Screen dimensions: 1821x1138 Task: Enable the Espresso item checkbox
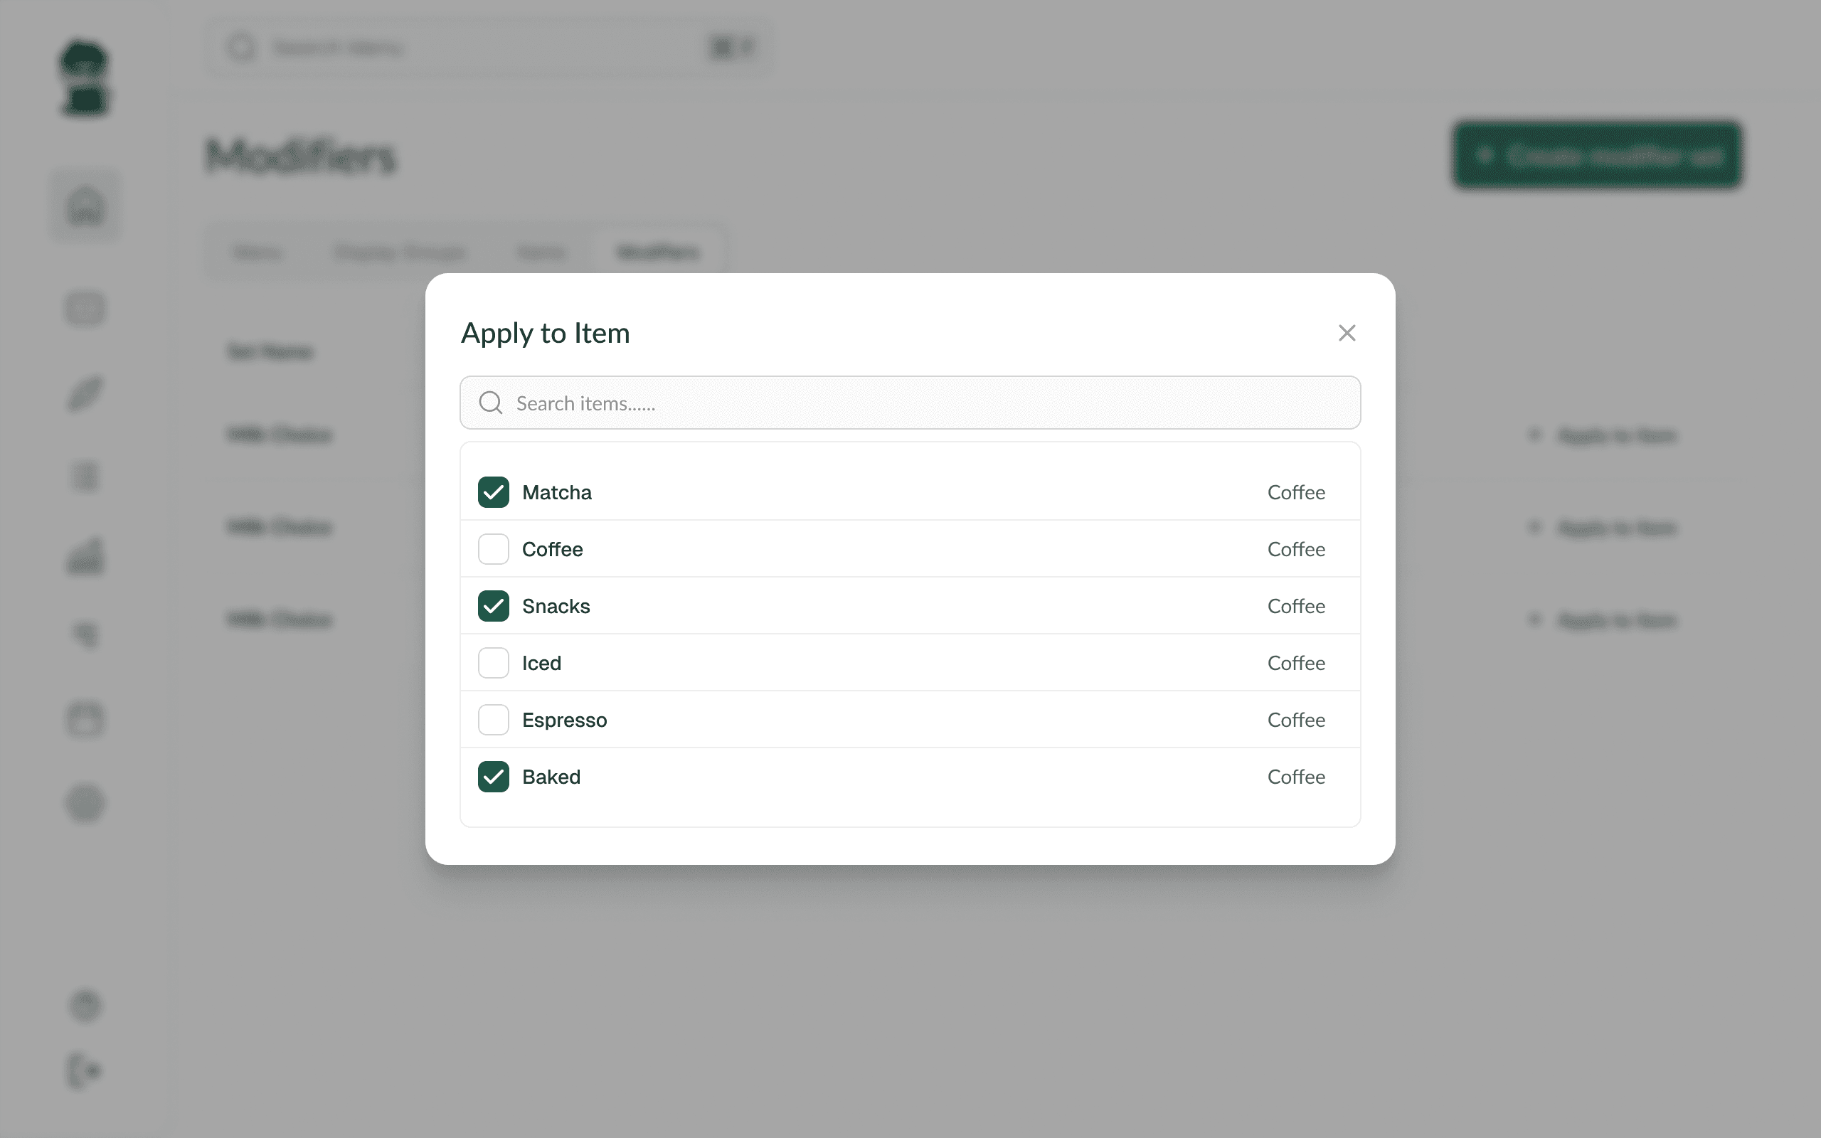coord(493,720)
